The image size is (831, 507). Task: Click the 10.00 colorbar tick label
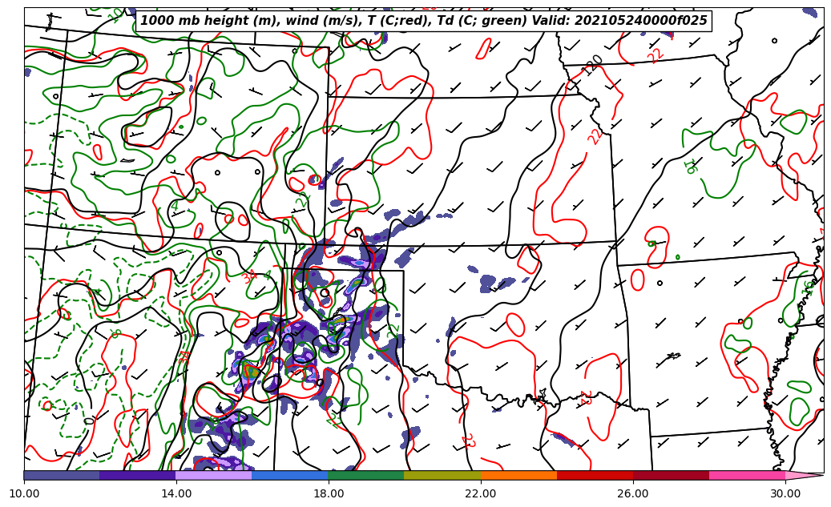pyautogui.click(x=24, y=493)
